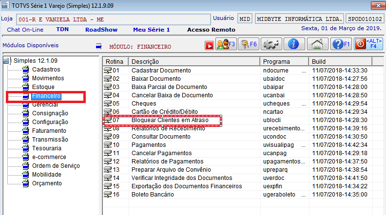Viewport: 386px width, 215px height.
Task: Select Cadastrar Documento routine
Action: 161,71
